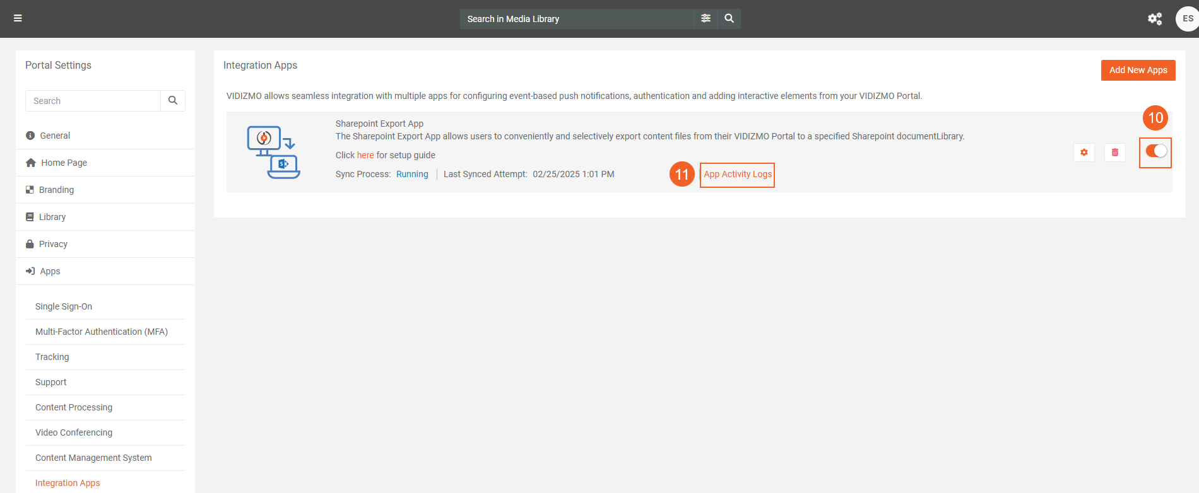Click the Sharepoint app settings gear icon

1084,153
